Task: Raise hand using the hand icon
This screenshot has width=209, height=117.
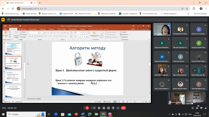Action: coord(113,108)
